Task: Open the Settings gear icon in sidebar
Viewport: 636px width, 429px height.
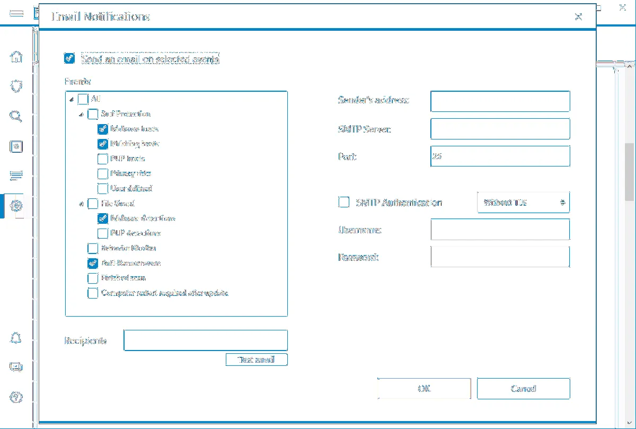Action: click(x=16, y=206)
